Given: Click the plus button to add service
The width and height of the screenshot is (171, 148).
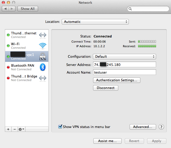Looking at the screenshot, I should (8, 129).
